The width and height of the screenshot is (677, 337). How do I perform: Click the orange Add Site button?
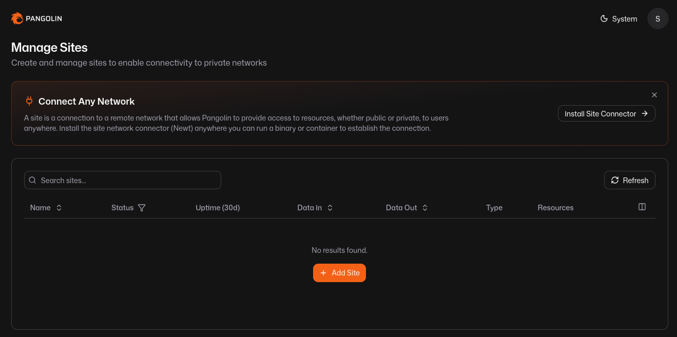(339, 273)
